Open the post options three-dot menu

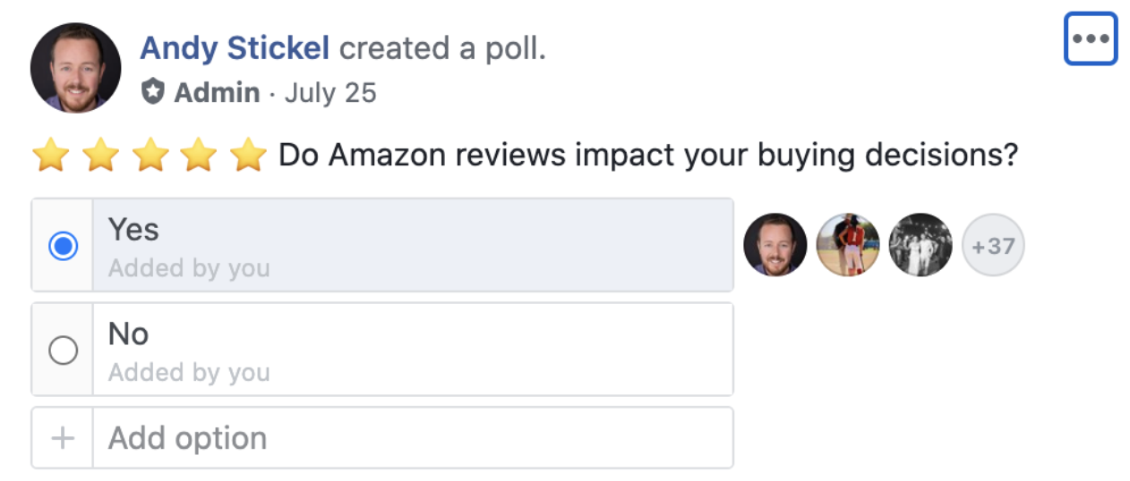[x=1090, y=38]
